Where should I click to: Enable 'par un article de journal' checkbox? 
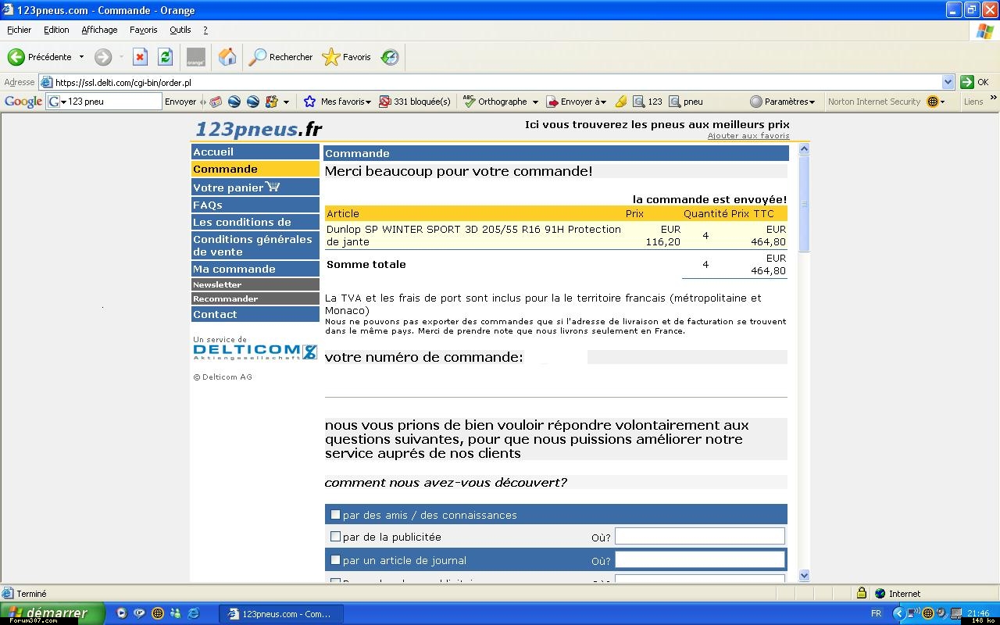(x=335, y=560)
